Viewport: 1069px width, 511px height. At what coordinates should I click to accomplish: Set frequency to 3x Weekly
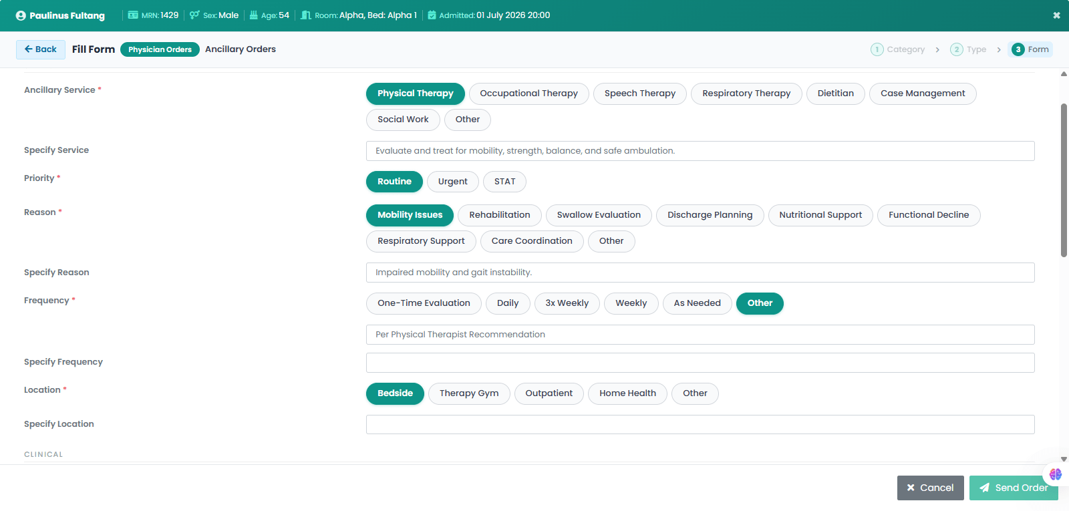[x=567, y=303]
